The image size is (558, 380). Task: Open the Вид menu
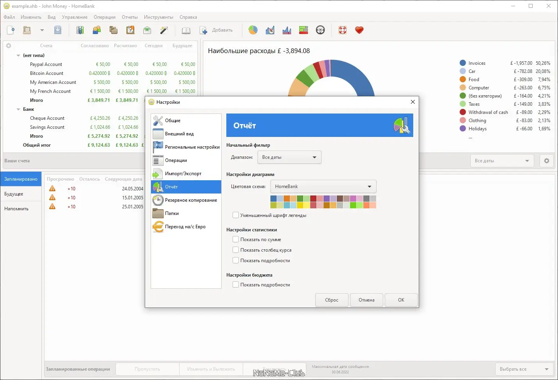click(52, 17)
